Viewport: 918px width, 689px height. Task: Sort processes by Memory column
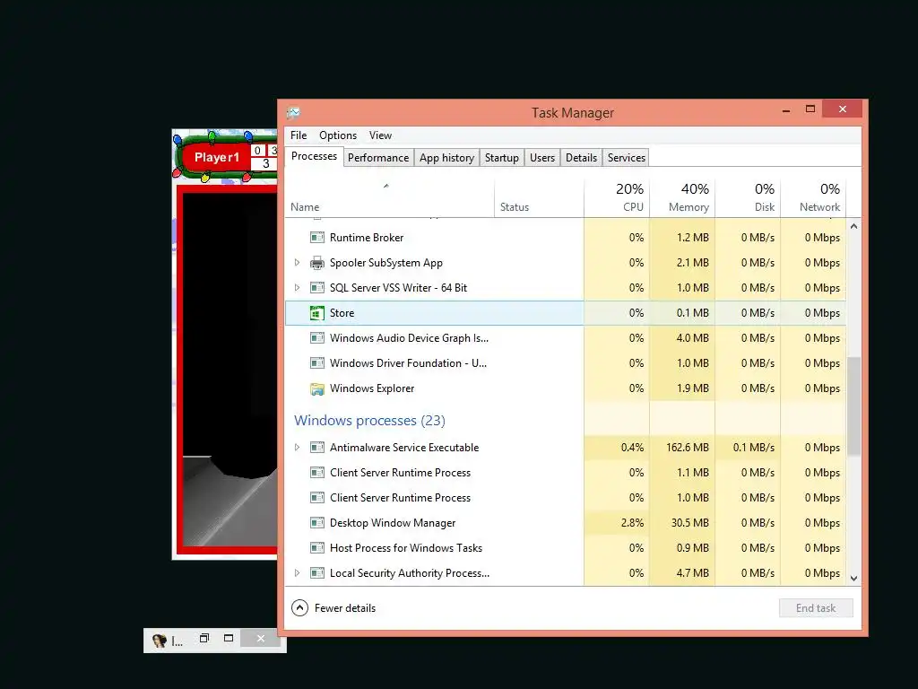pyautogui.click(x=682, y=198)
